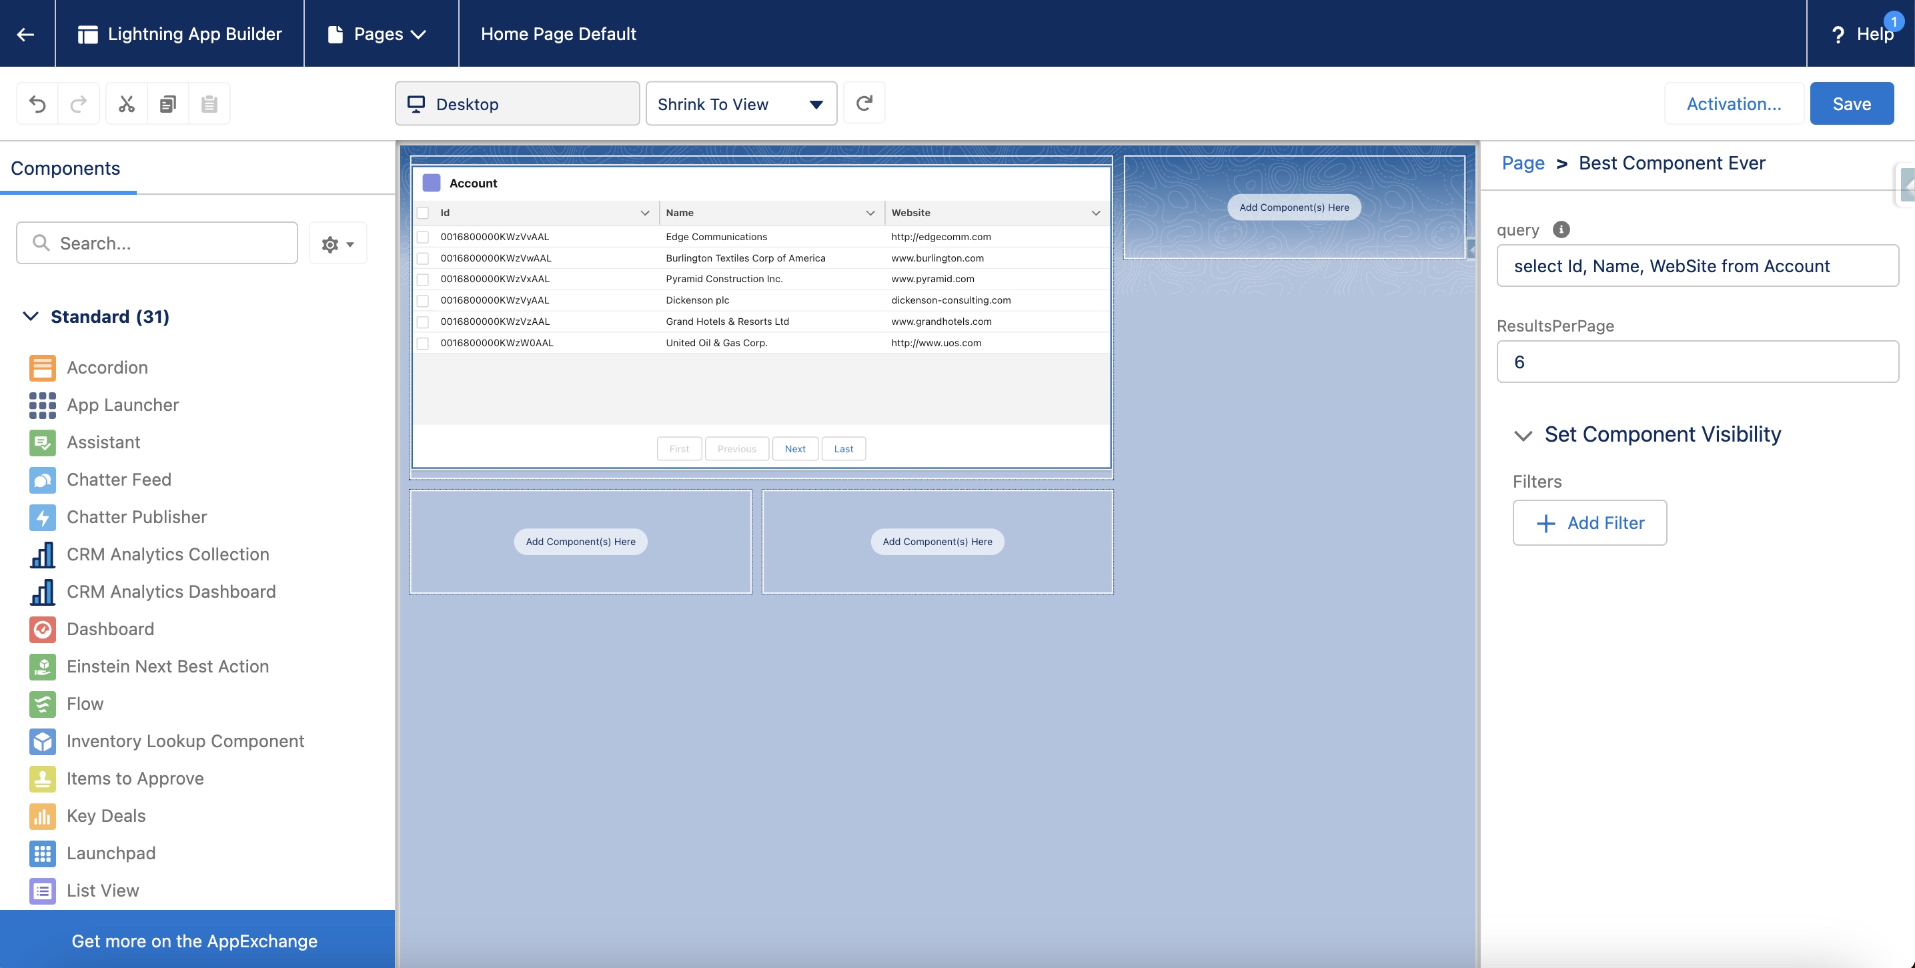
Task: Click the ResultsPerPage input field
Action: (x=1697, y=362)
